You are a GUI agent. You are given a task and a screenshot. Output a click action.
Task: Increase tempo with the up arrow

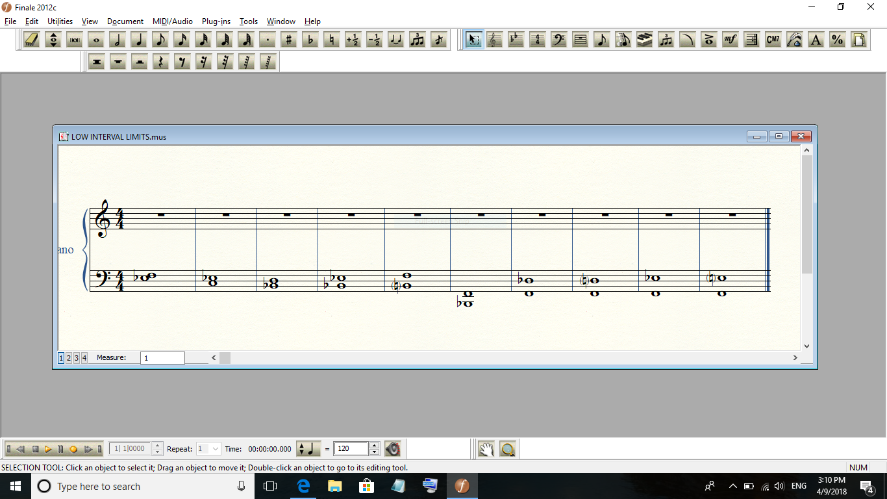374,446
